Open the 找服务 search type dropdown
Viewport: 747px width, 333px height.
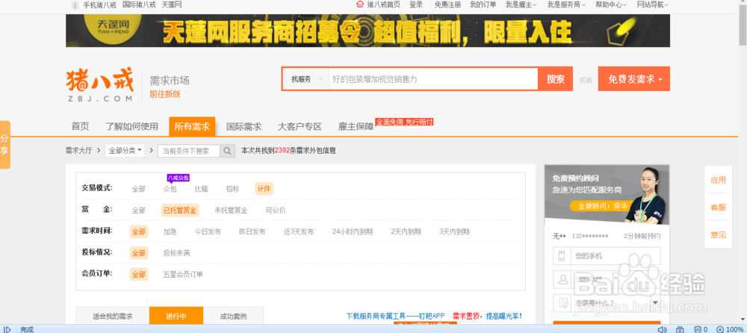[306, 79]
